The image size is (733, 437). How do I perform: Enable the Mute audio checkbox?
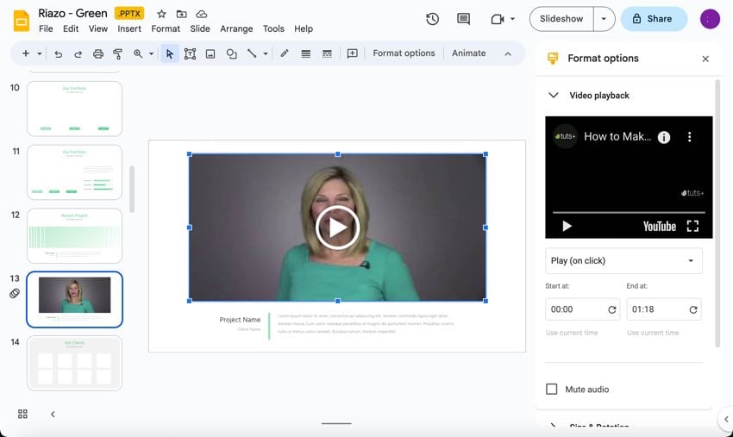552,390
